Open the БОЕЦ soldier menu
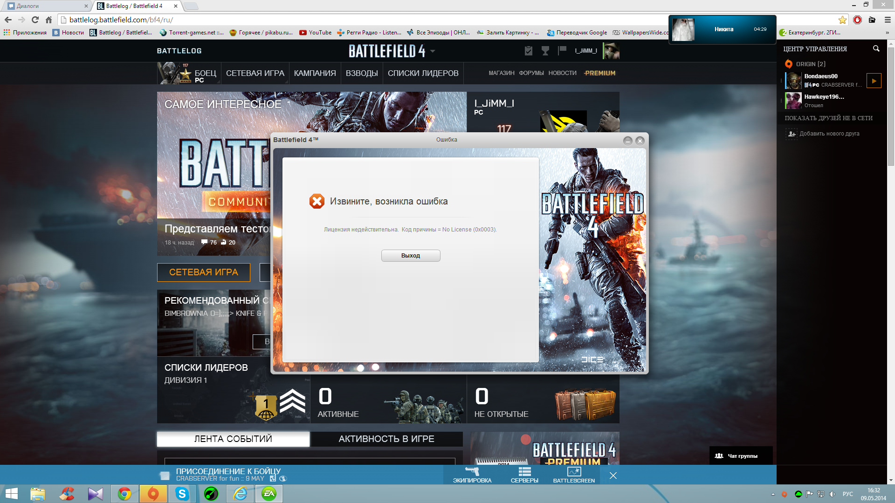Viewport: 895px width, 503px height. coord(189,74)
